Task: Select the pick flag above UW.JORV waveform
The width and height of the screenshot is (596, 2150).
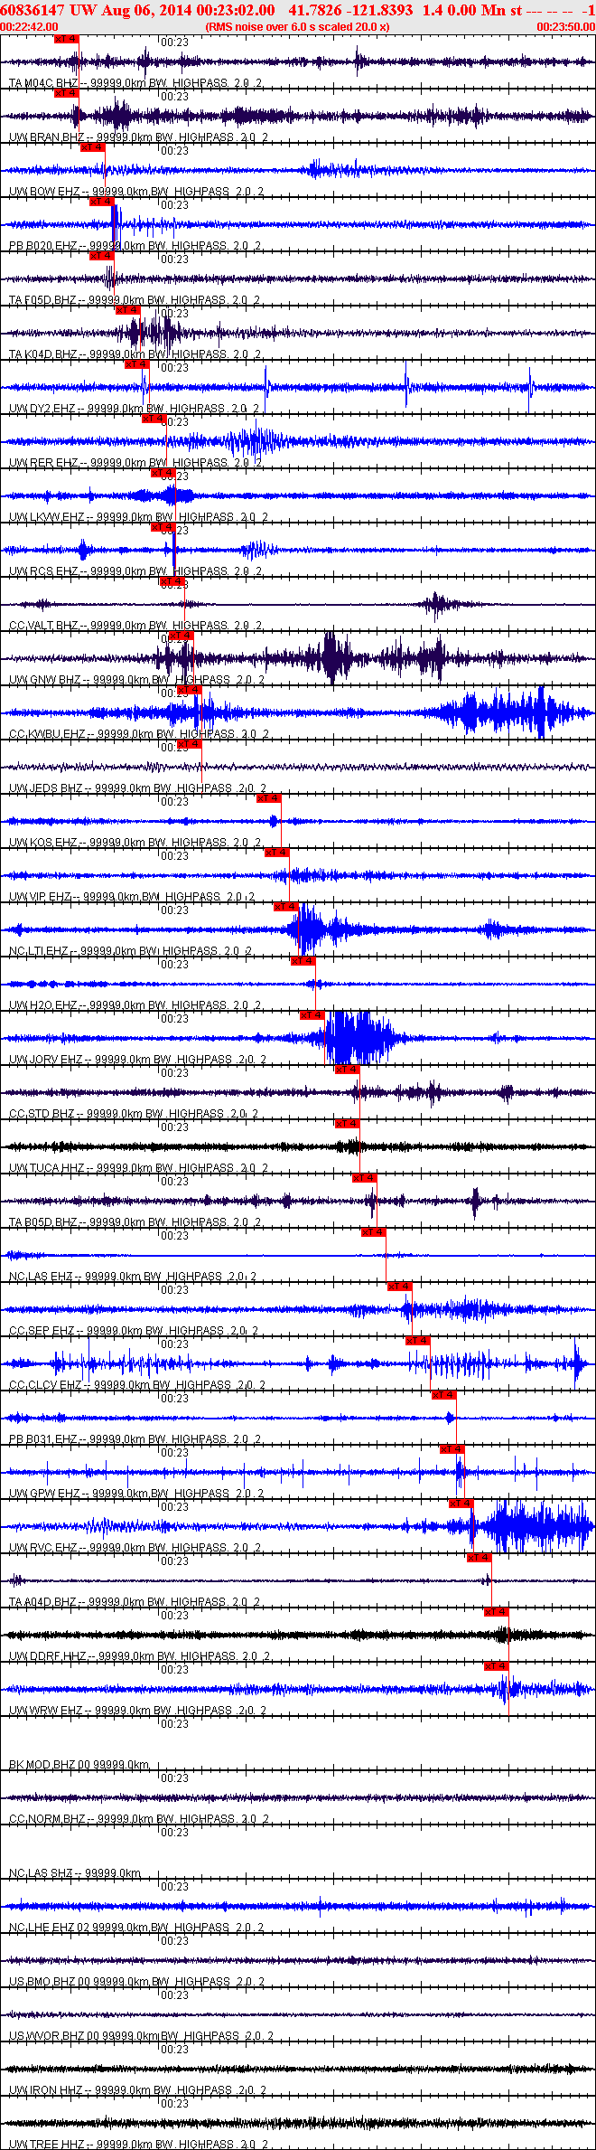Action: point(312,1015)
